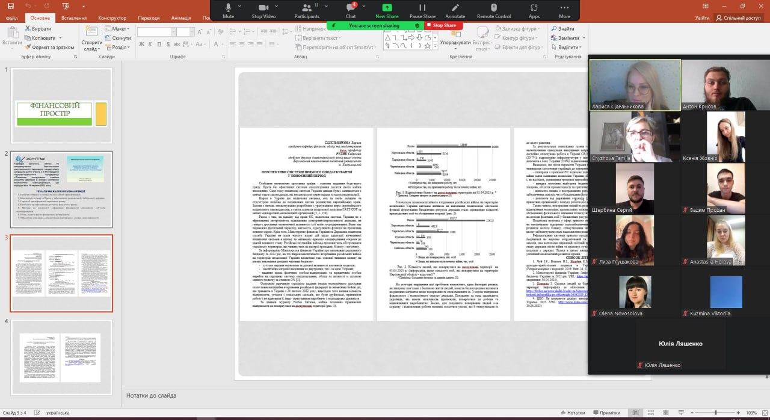Click Remote Control in the Zoom toolbar
The width and height of the screenshot is (770, 420).
pyautogui.click(x=494, y=10)
